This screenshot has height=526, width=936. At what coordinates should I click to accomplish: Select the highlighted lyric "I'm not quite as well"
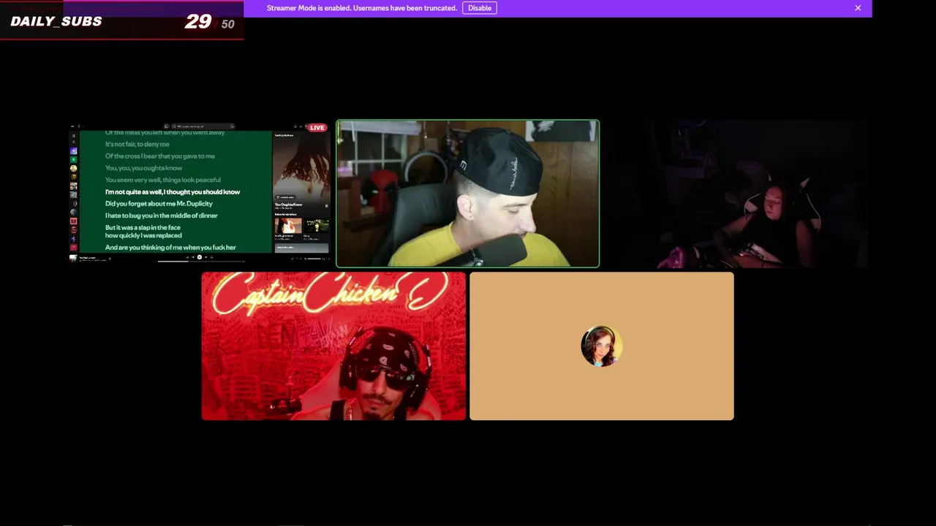[173, 191]
